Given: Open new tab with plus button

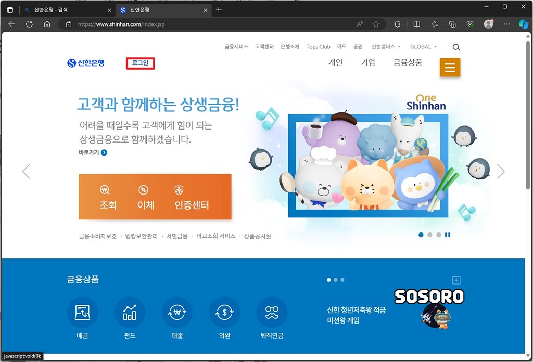Looking at the screenshot, I should [219, 10].
